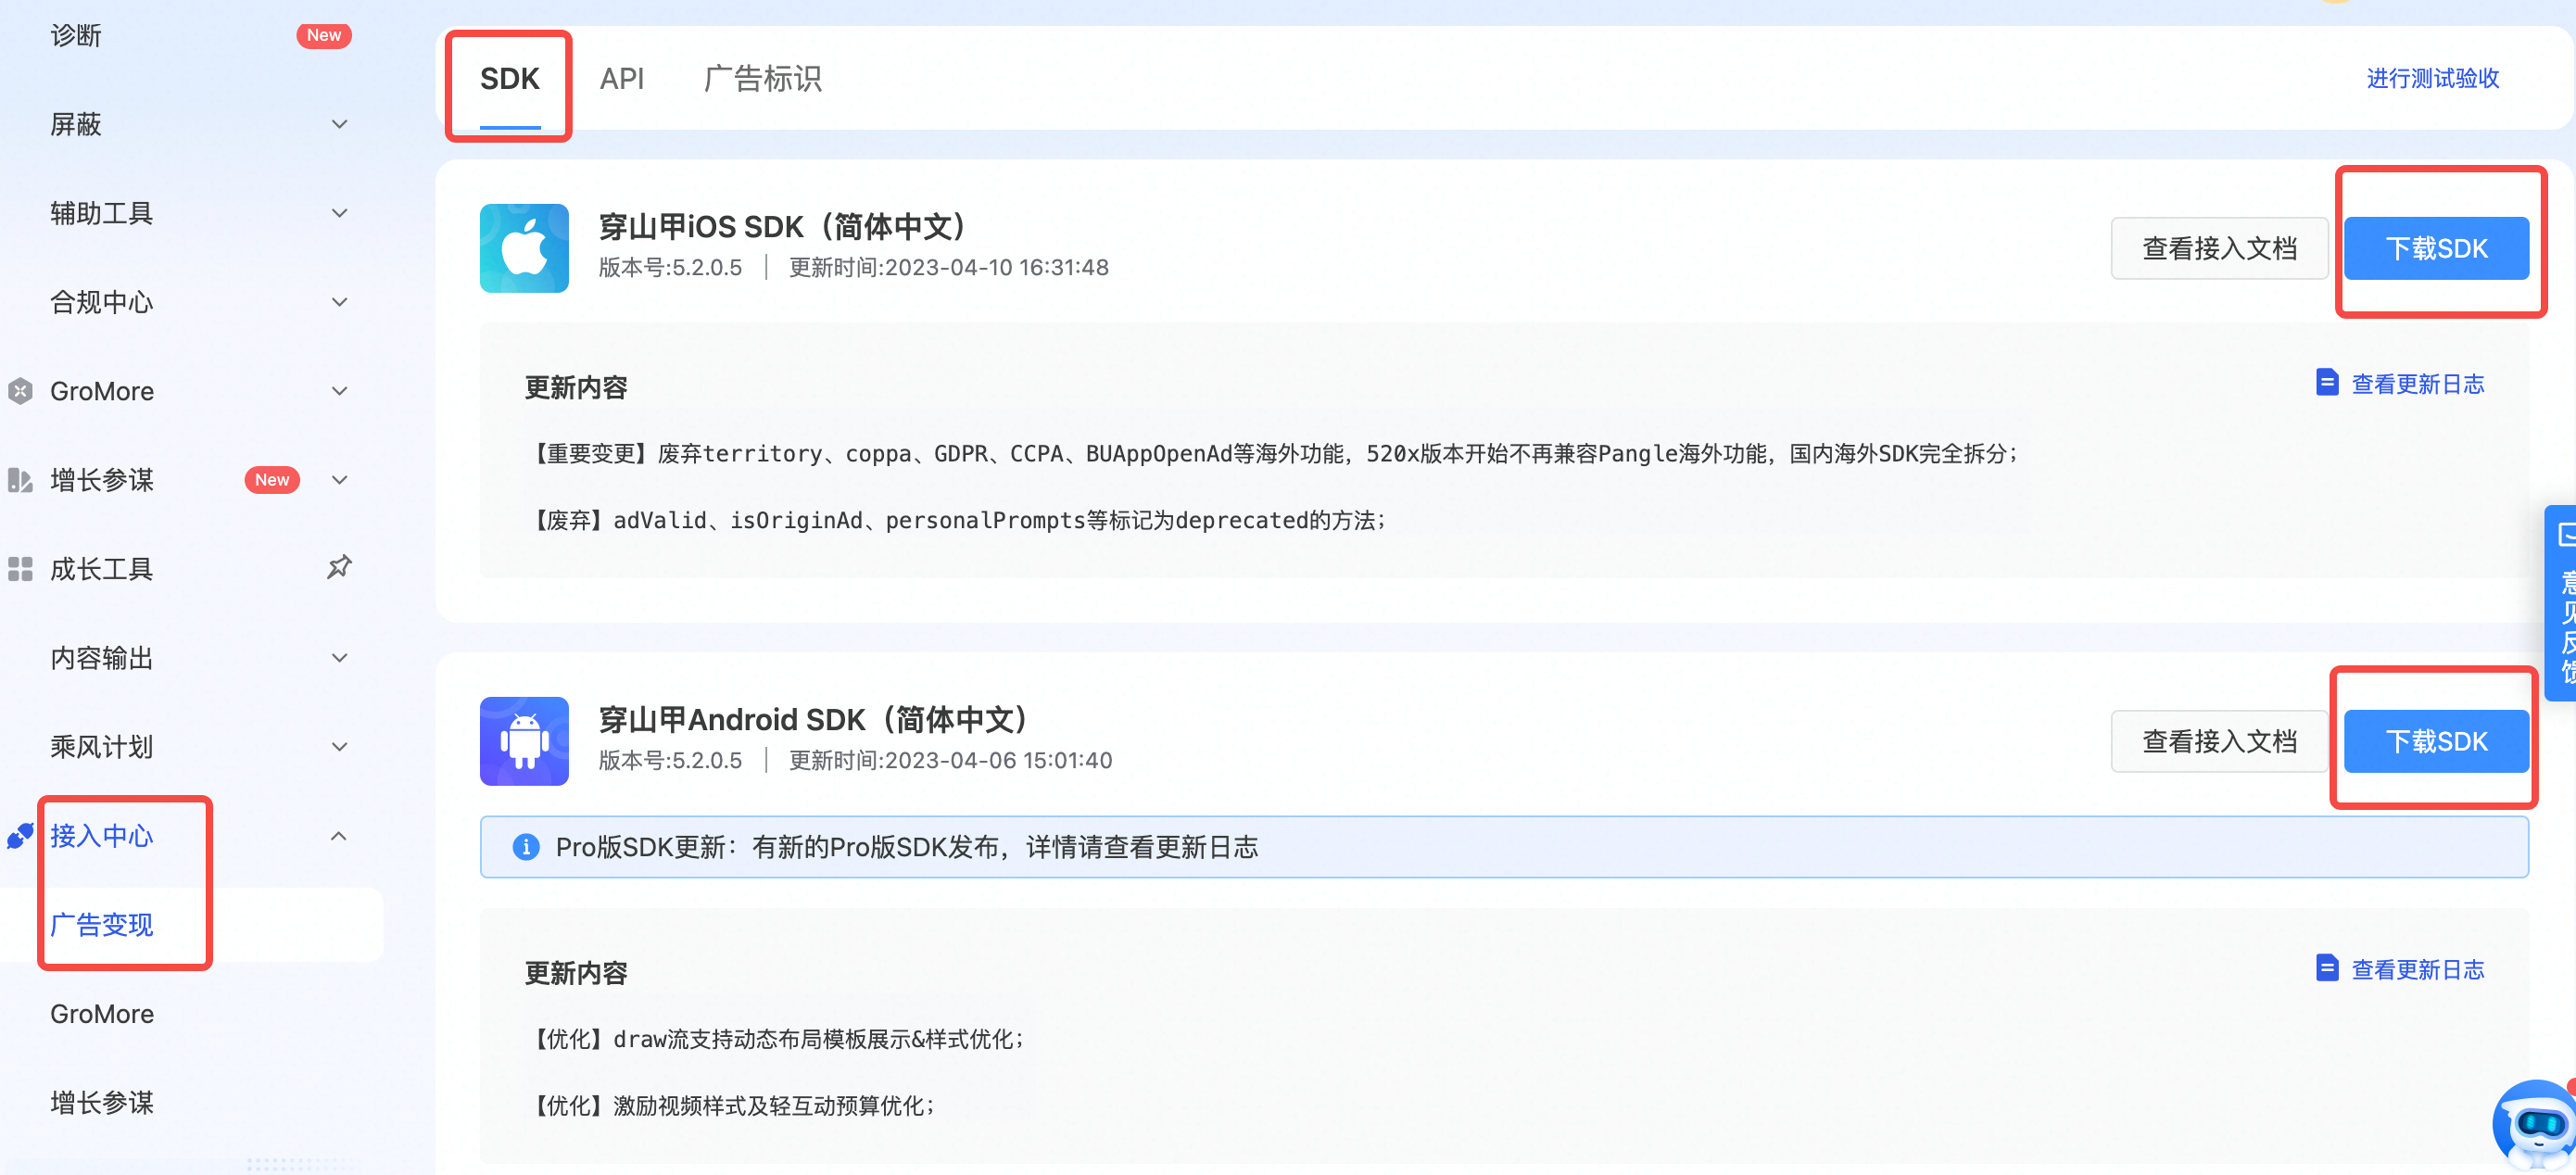Expand the 增长参谋 menu chevron
Screen dimensions: 2576x1175
[339, 480]
